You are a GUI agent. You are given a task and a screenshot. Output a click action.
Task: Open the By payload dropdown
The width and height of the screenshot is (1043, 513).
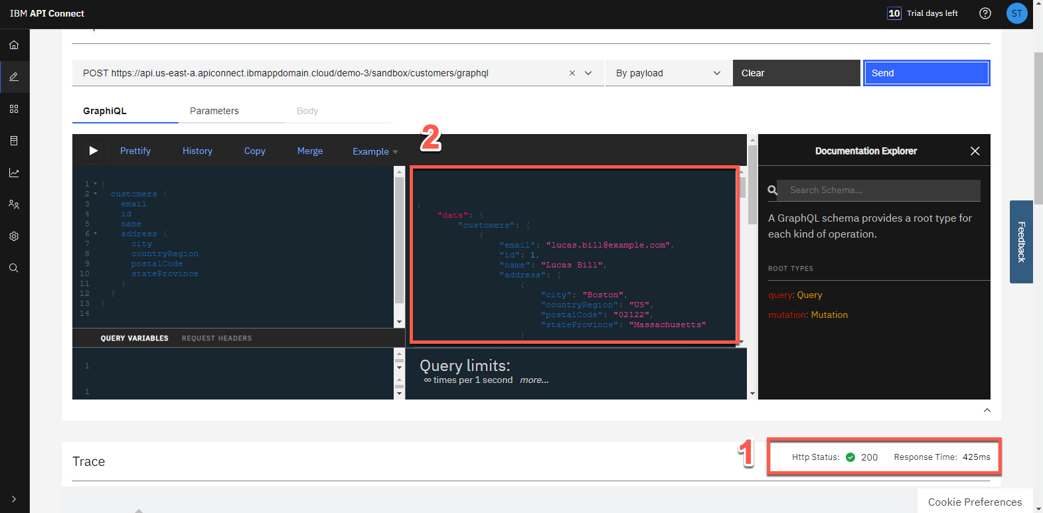pos(668,73)
